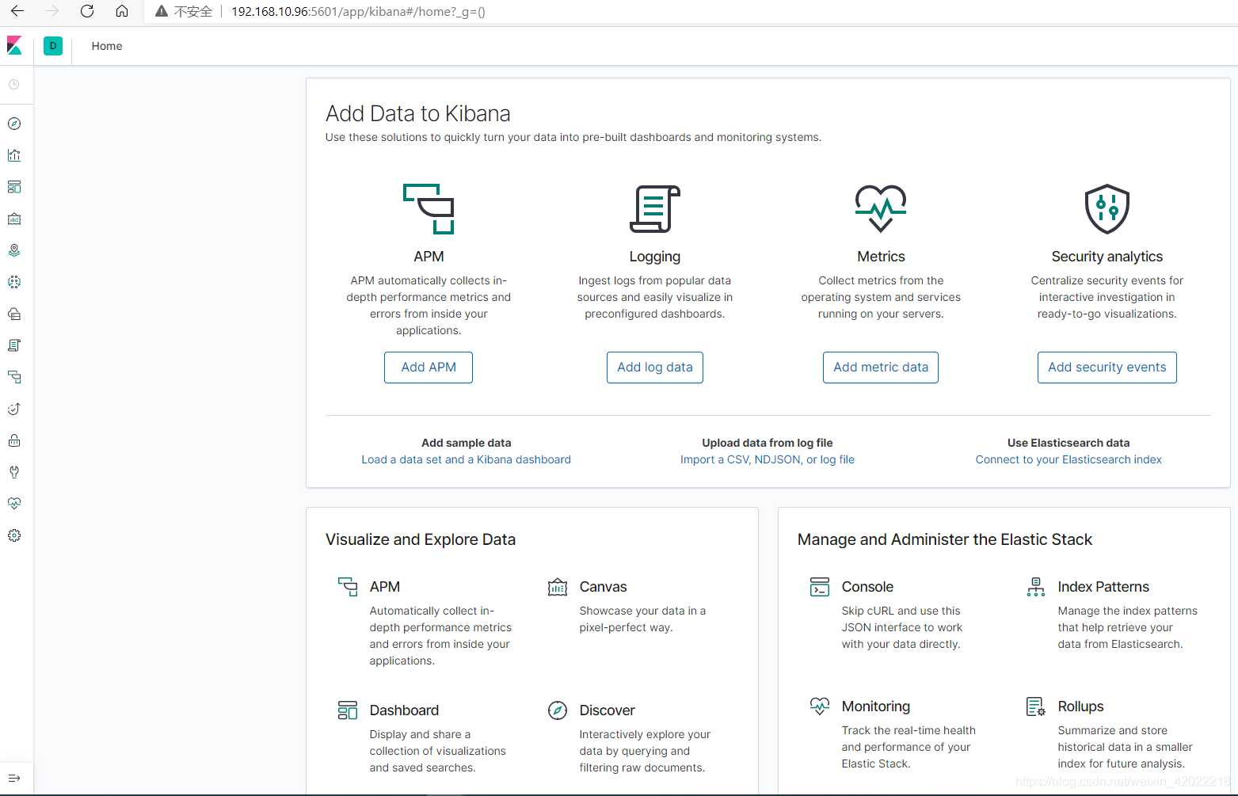The width and height of the screenshot is (1238, 796).
Task: Open Discover under Visualize and Explore Data
Action: pyautogui.click(x=607, y=710)
